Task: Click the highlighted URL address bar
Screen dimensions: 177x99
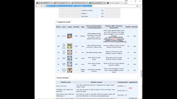Action: (69, 6)
